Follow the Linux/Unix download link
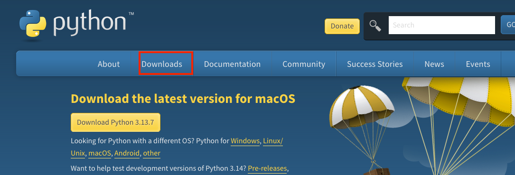This screenshot has height=175, width=515. click(273, 141)
